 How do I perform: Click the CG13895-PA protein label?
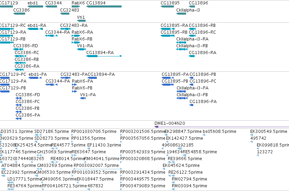(x=175, y=74)
